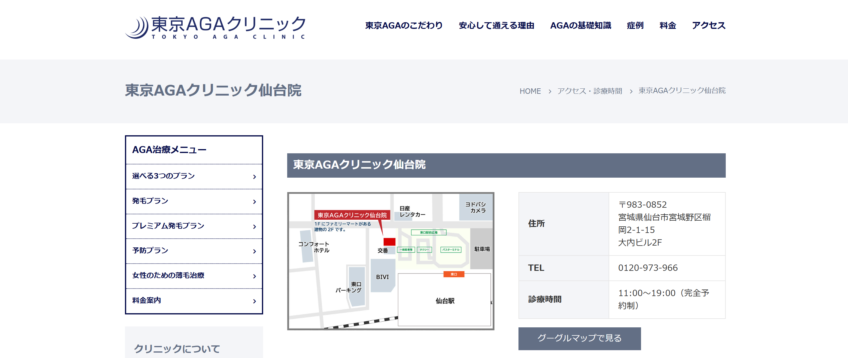The width and height of the screenshot is (848, 358).
Task: Click the Tokyo AGA Clinic logo
Action: (215, 28)
